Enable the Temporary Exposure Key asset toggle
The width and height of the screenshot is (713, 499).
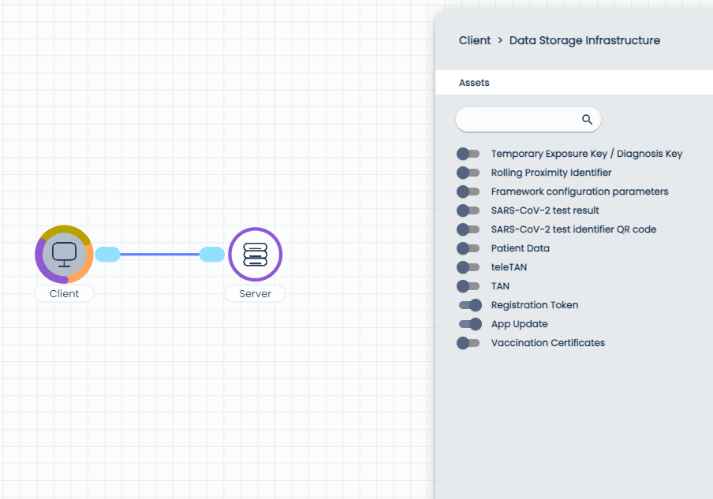pos(468,154)
